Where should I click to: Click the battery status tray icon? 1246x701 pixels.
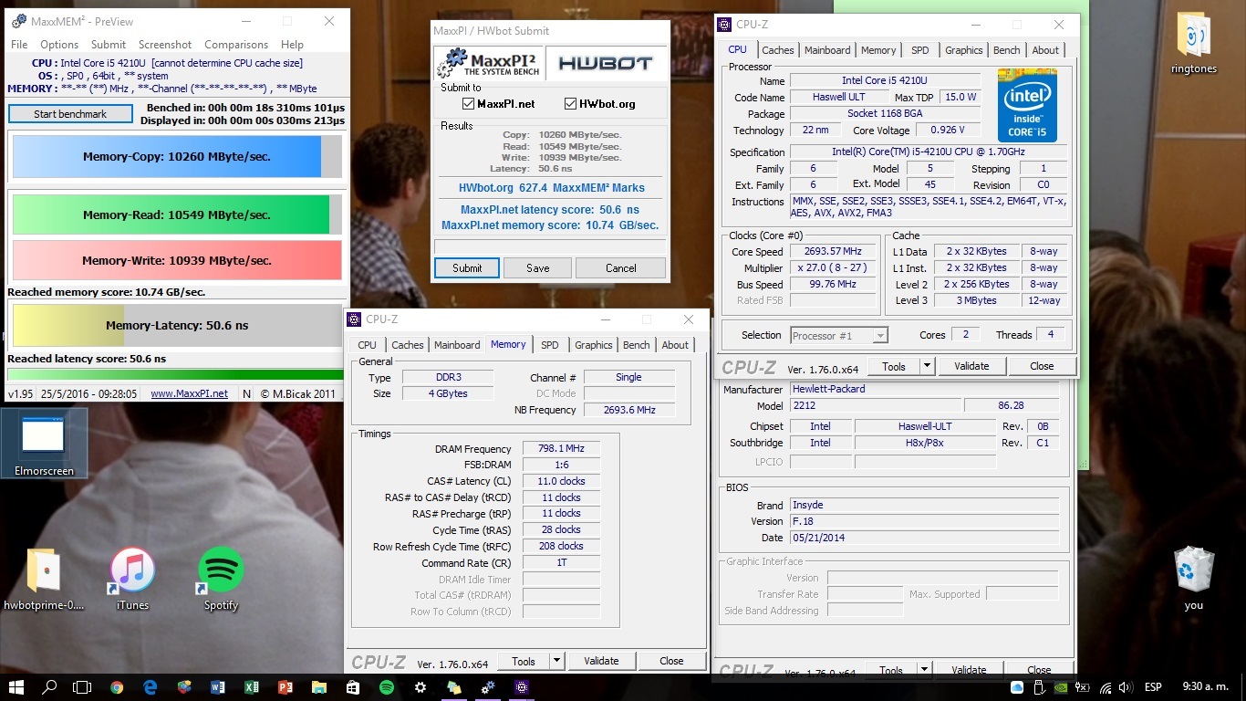tap(1084, 687)
